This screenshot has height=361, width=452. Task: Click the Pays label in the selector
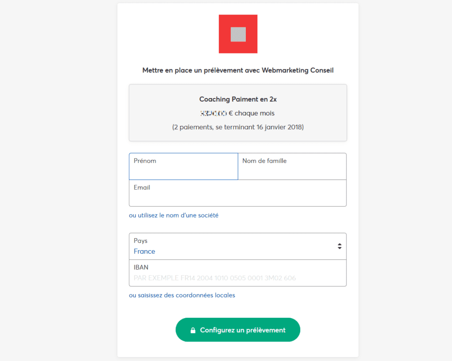pyautogui.click(x=140, y=241)
